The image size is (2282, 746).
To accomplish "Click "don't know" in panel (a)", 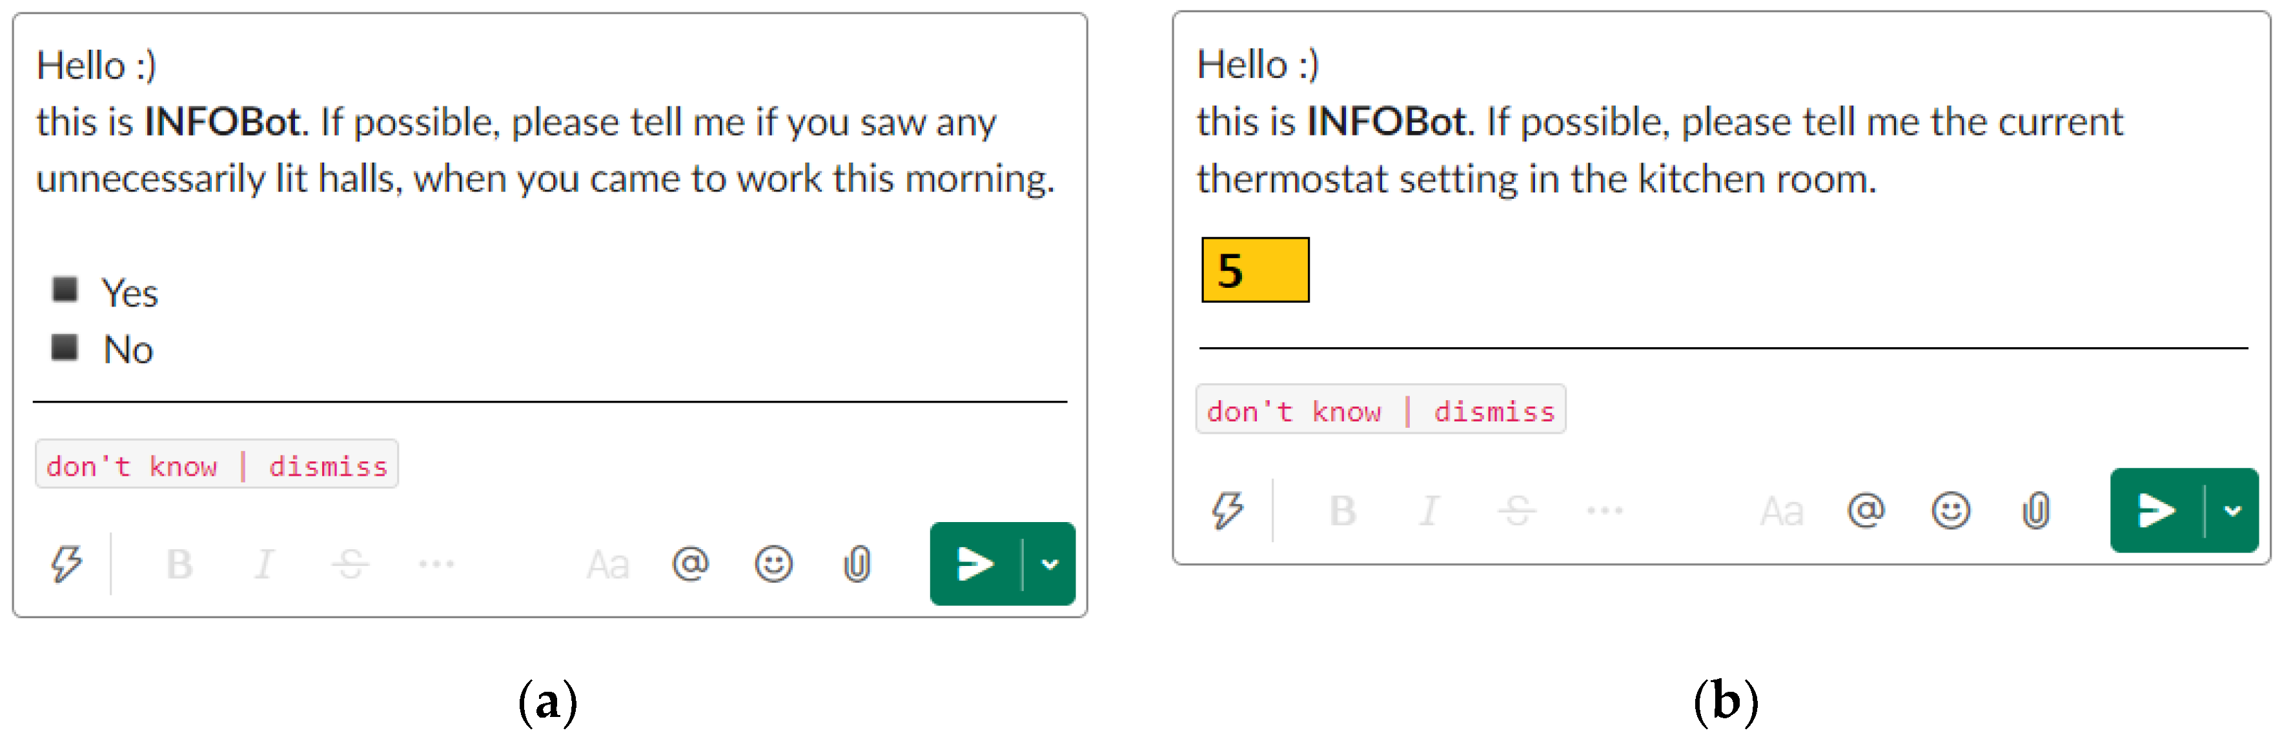I will pyautogui.click(x=131, y=465).
